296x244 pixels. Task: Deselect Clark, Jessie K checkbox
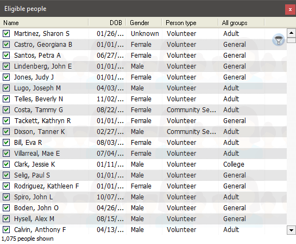[x=6, y=164]
